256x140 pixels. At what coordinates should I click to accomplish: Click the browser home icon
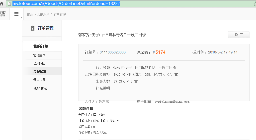tap(1, 3)
